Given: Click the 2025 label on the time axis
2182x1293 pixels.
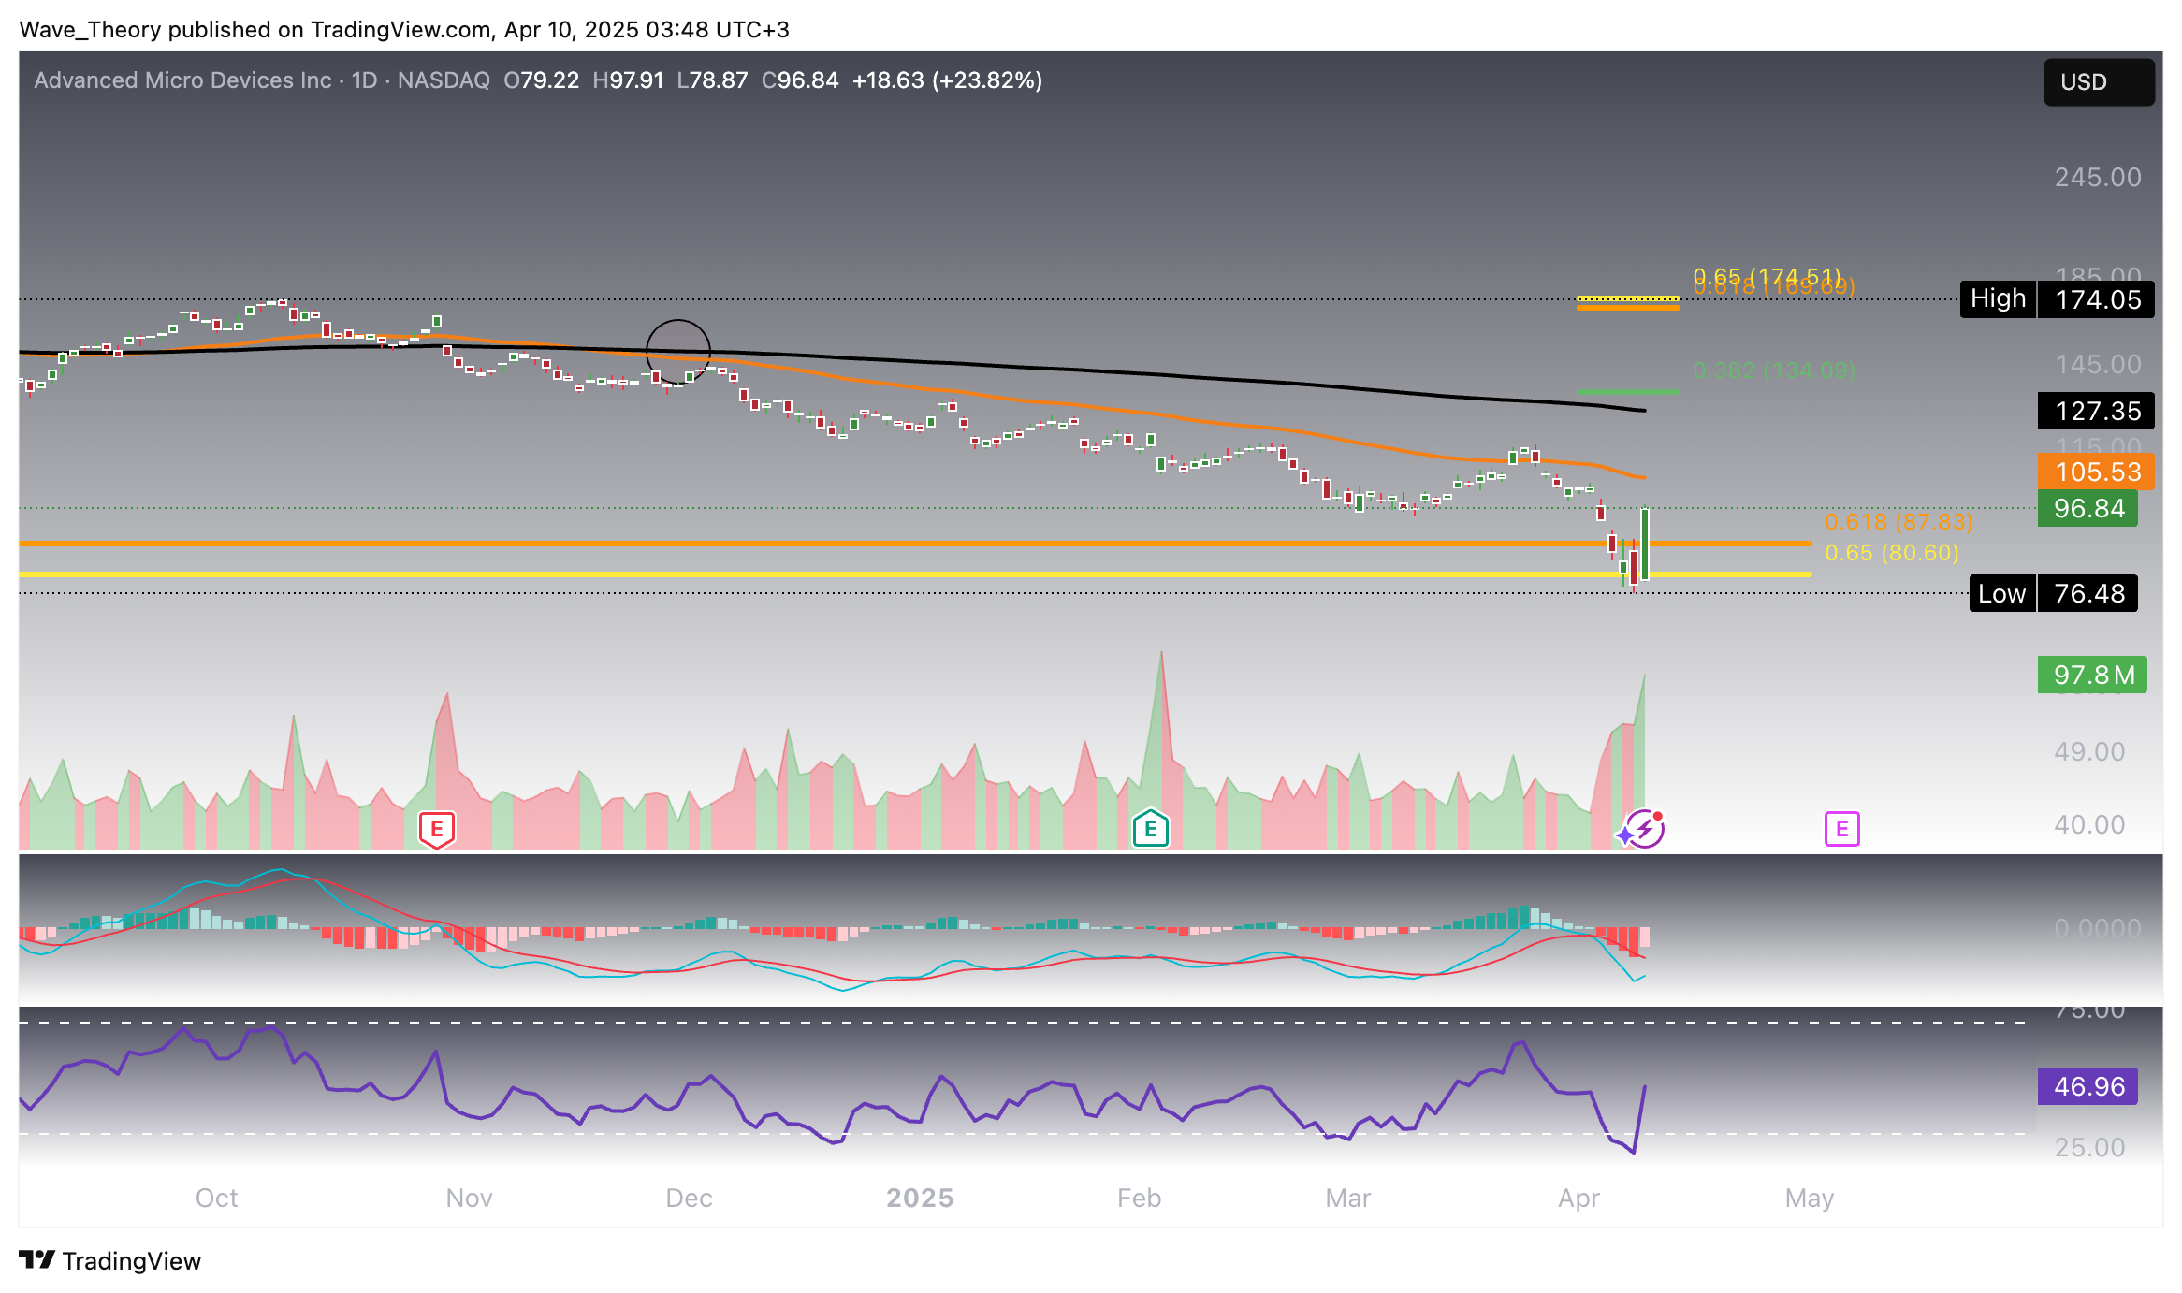Looking at the screenshot, I should (x=920, y=1199).
